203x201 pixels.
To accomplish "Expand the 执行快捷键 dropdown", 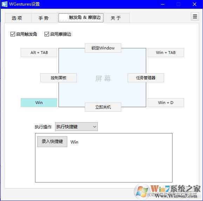I will pos(76,127).
